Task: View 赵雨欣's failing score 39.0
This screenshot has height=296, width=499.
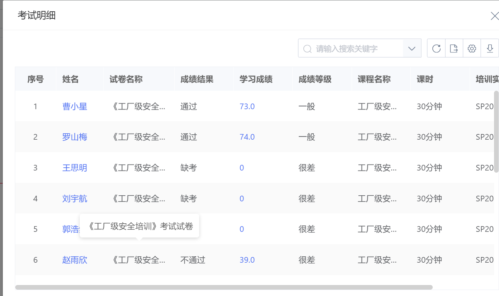Action: (x=247, y=260)
